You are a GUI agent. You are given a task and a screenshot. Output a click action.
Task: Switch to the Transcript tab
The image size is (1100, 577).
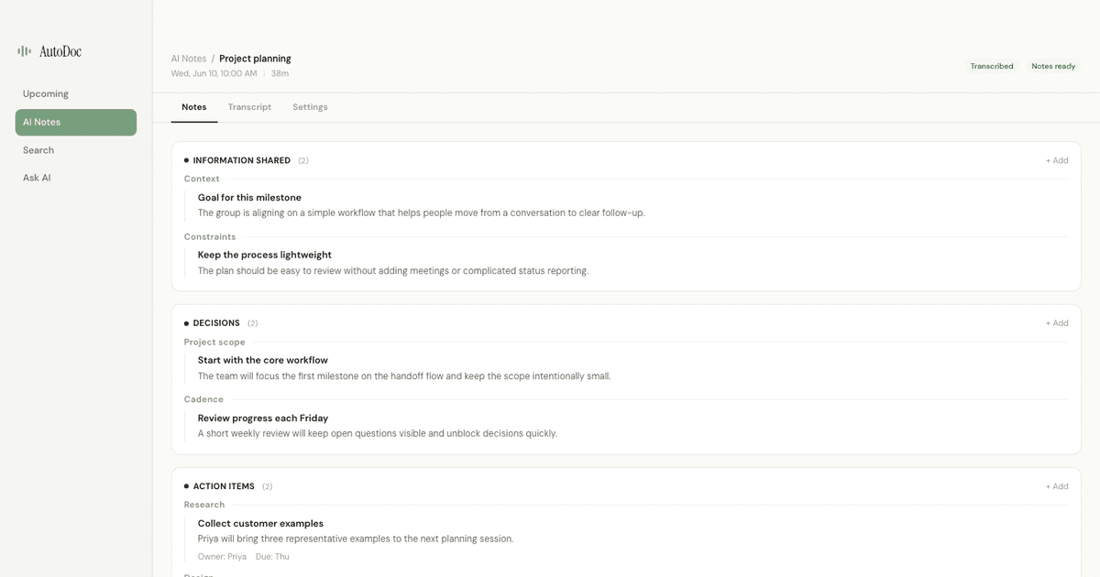(249, 107)
